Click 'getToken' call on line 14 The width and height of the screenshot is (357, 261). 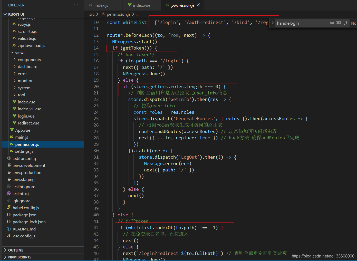pyautogui.click(x=133, y=48)
